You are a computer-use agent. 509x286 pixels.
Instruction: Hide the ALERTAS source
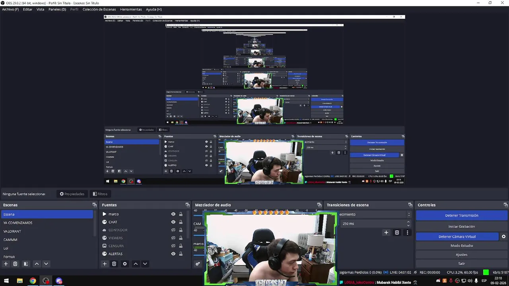[173, 254]
